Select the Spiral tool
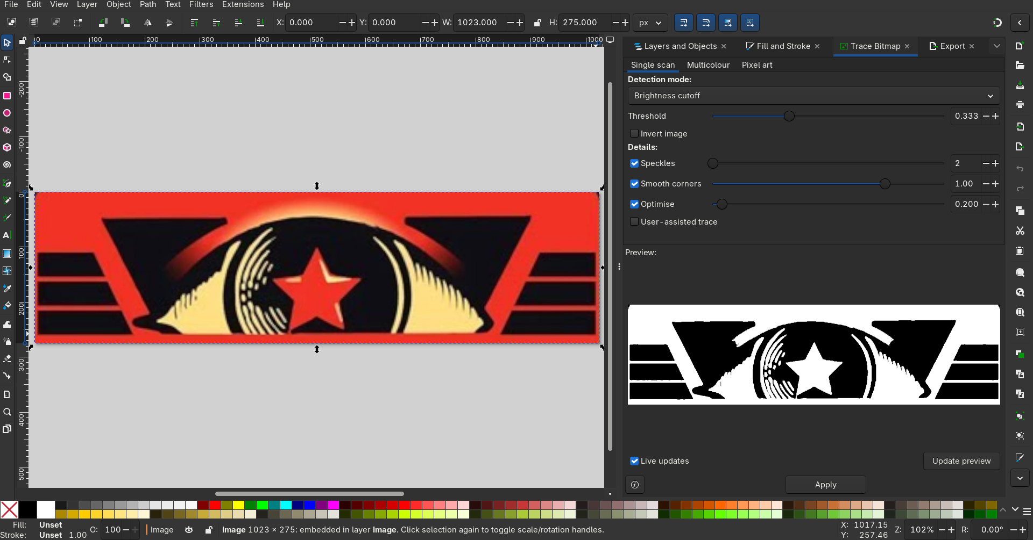This screenshot has width=1033, height=540. 7,165
